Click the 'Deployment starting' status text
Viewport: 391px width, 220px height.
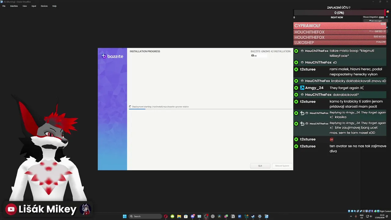pyautogui.click(x=160, y=107)
